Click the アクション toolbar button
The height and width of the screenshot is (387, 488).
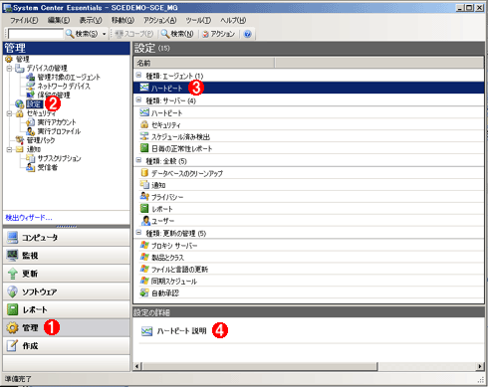pyautogui.click(x=218, y=34)
